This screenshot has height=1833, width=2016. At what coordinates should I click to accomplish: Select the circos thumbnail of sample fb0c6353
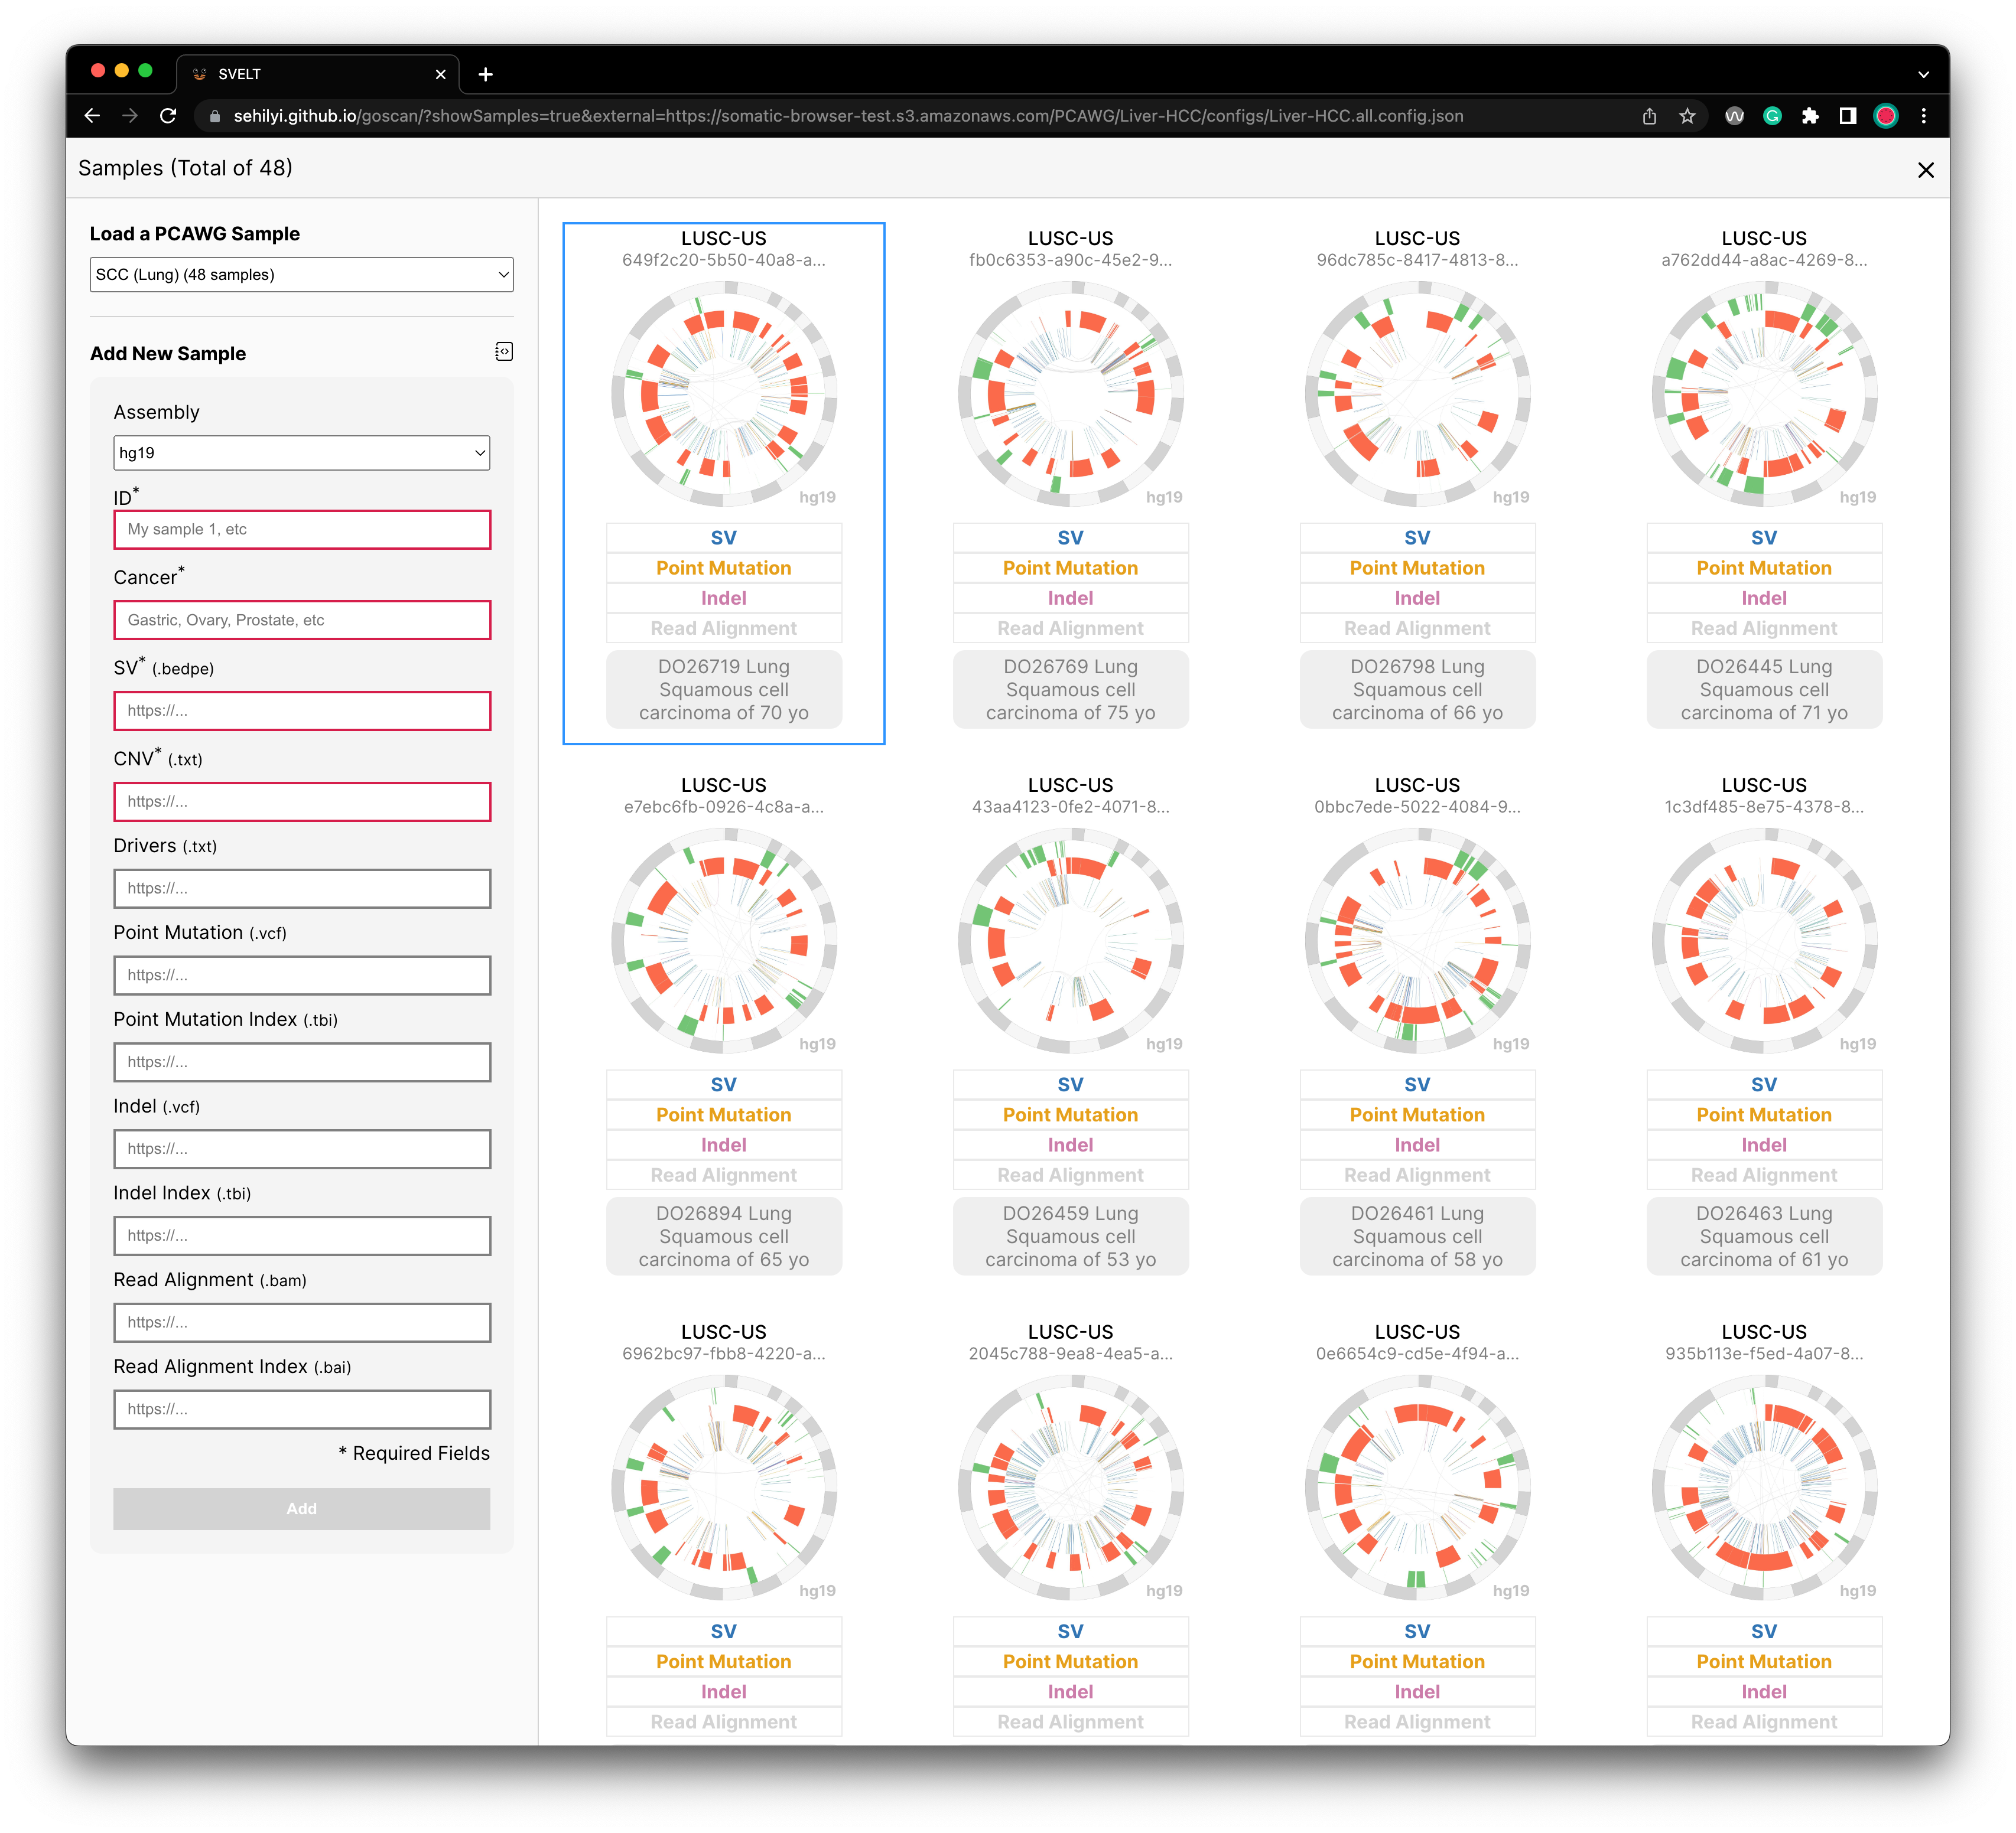click(1071, 395)
